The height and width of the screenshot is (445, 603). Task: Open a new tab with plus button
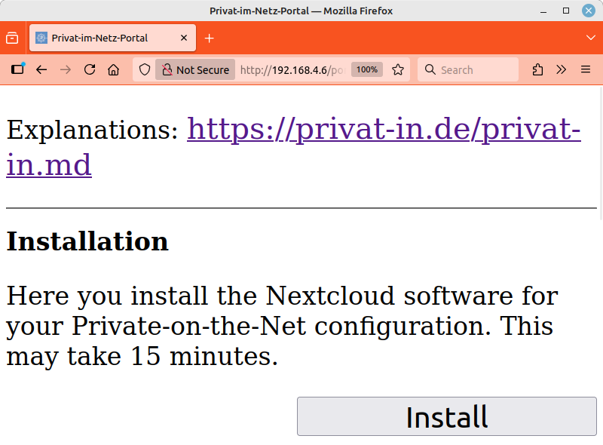tap(210, 38)
